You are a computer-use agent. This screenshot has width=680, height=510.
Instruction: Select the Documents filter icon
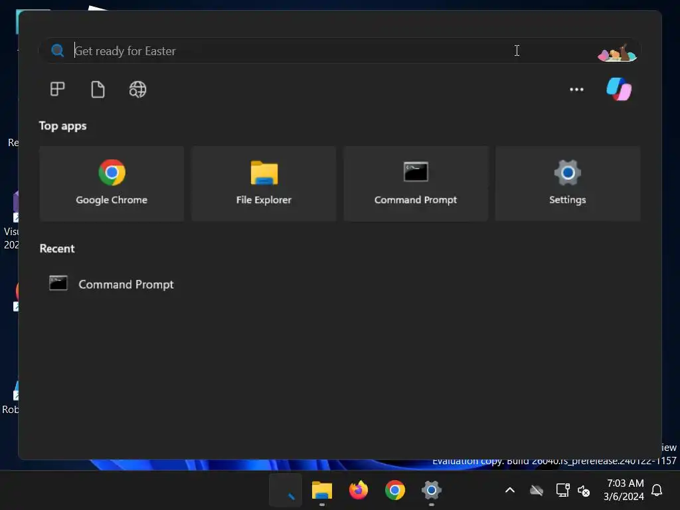[98, 90]
